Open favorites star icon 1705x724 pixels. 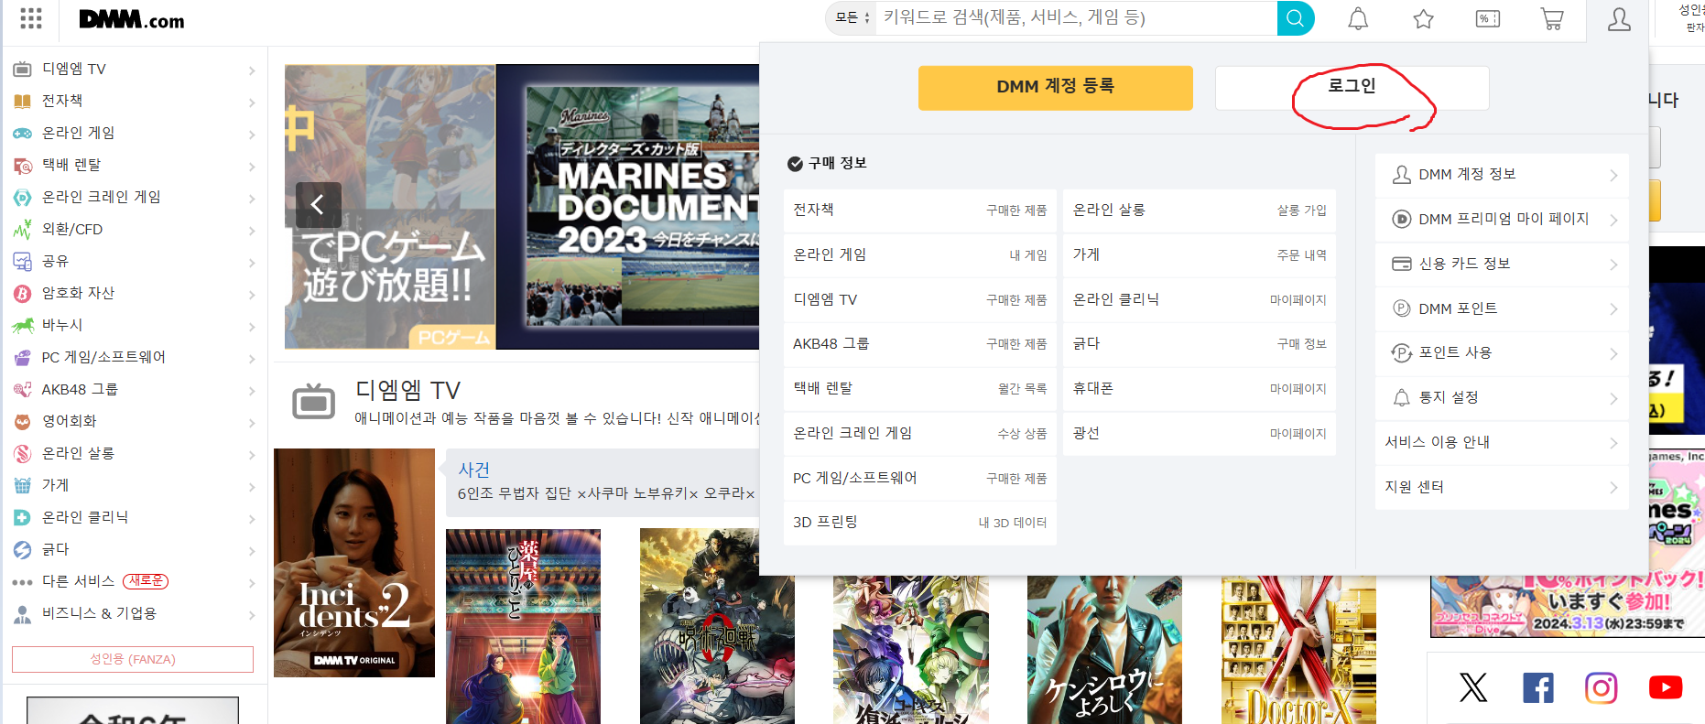tap(1423, 18)
